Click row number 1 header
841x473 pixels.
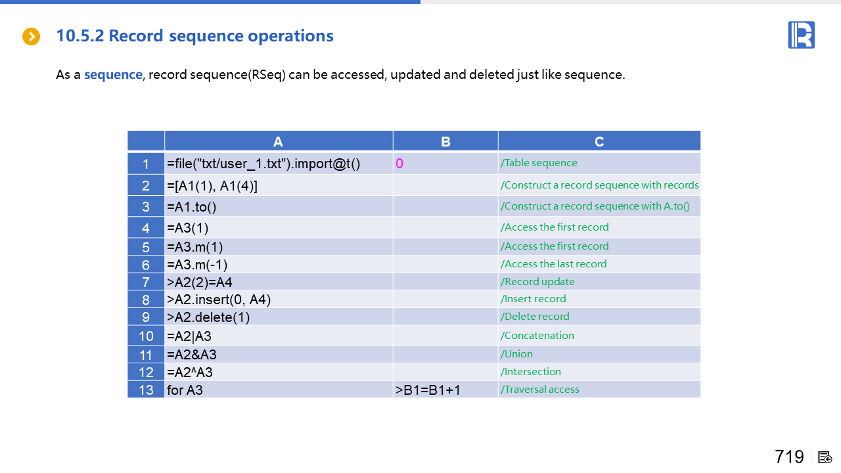(146, 164)
